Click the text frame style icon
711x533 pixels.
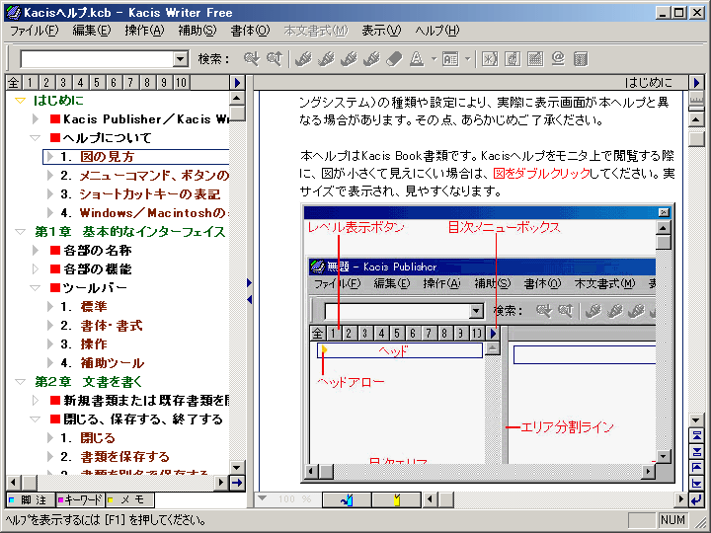click(x=450, y=59)
